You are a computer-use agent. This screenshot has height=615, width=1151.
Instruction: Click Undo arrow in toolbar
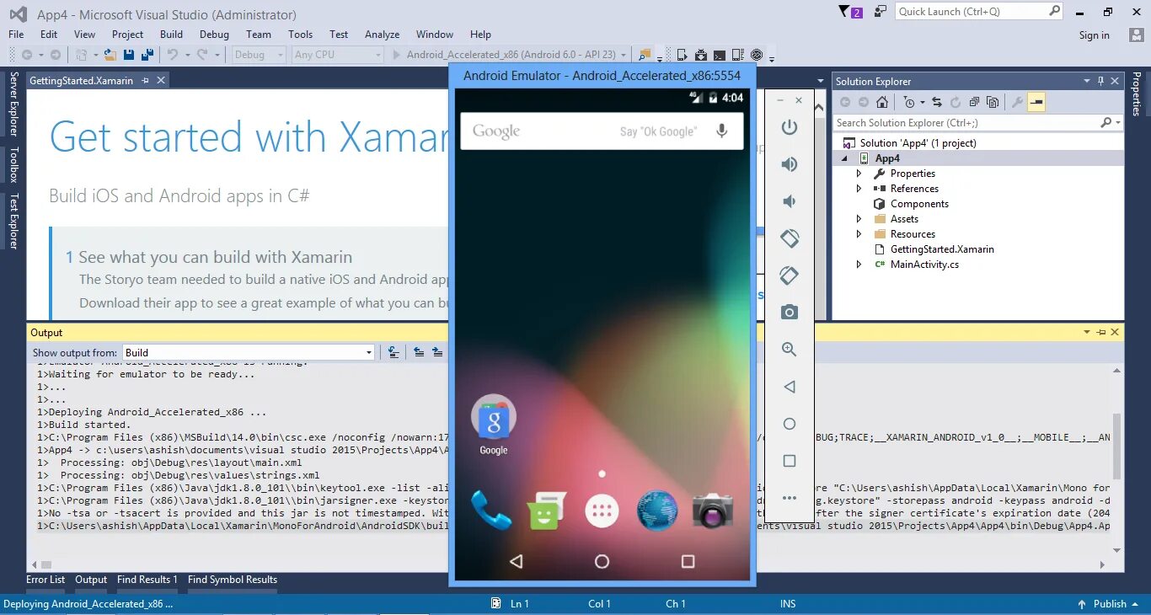(x=172, y=55)
